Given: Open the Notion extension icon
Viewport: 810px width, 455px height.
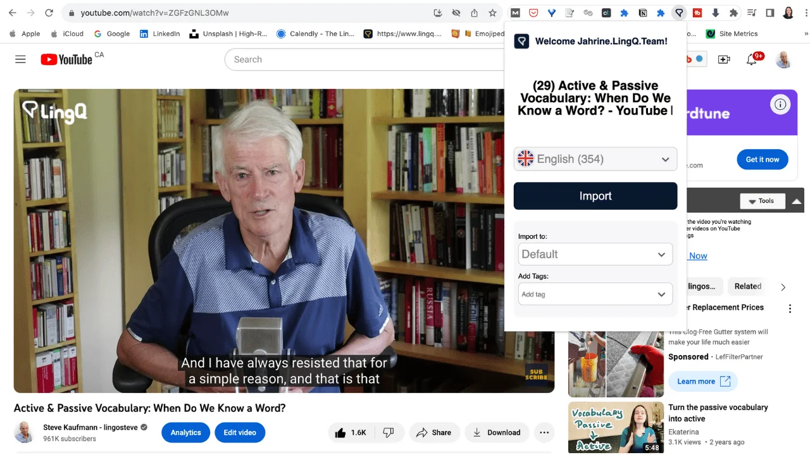Looking at the screenshot, I should [642, 13].
